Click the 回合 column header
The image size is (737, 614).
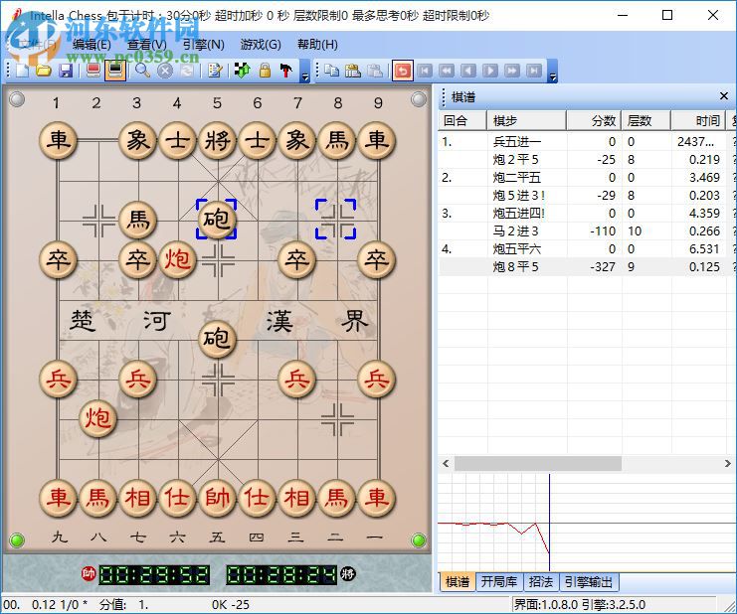462,120
